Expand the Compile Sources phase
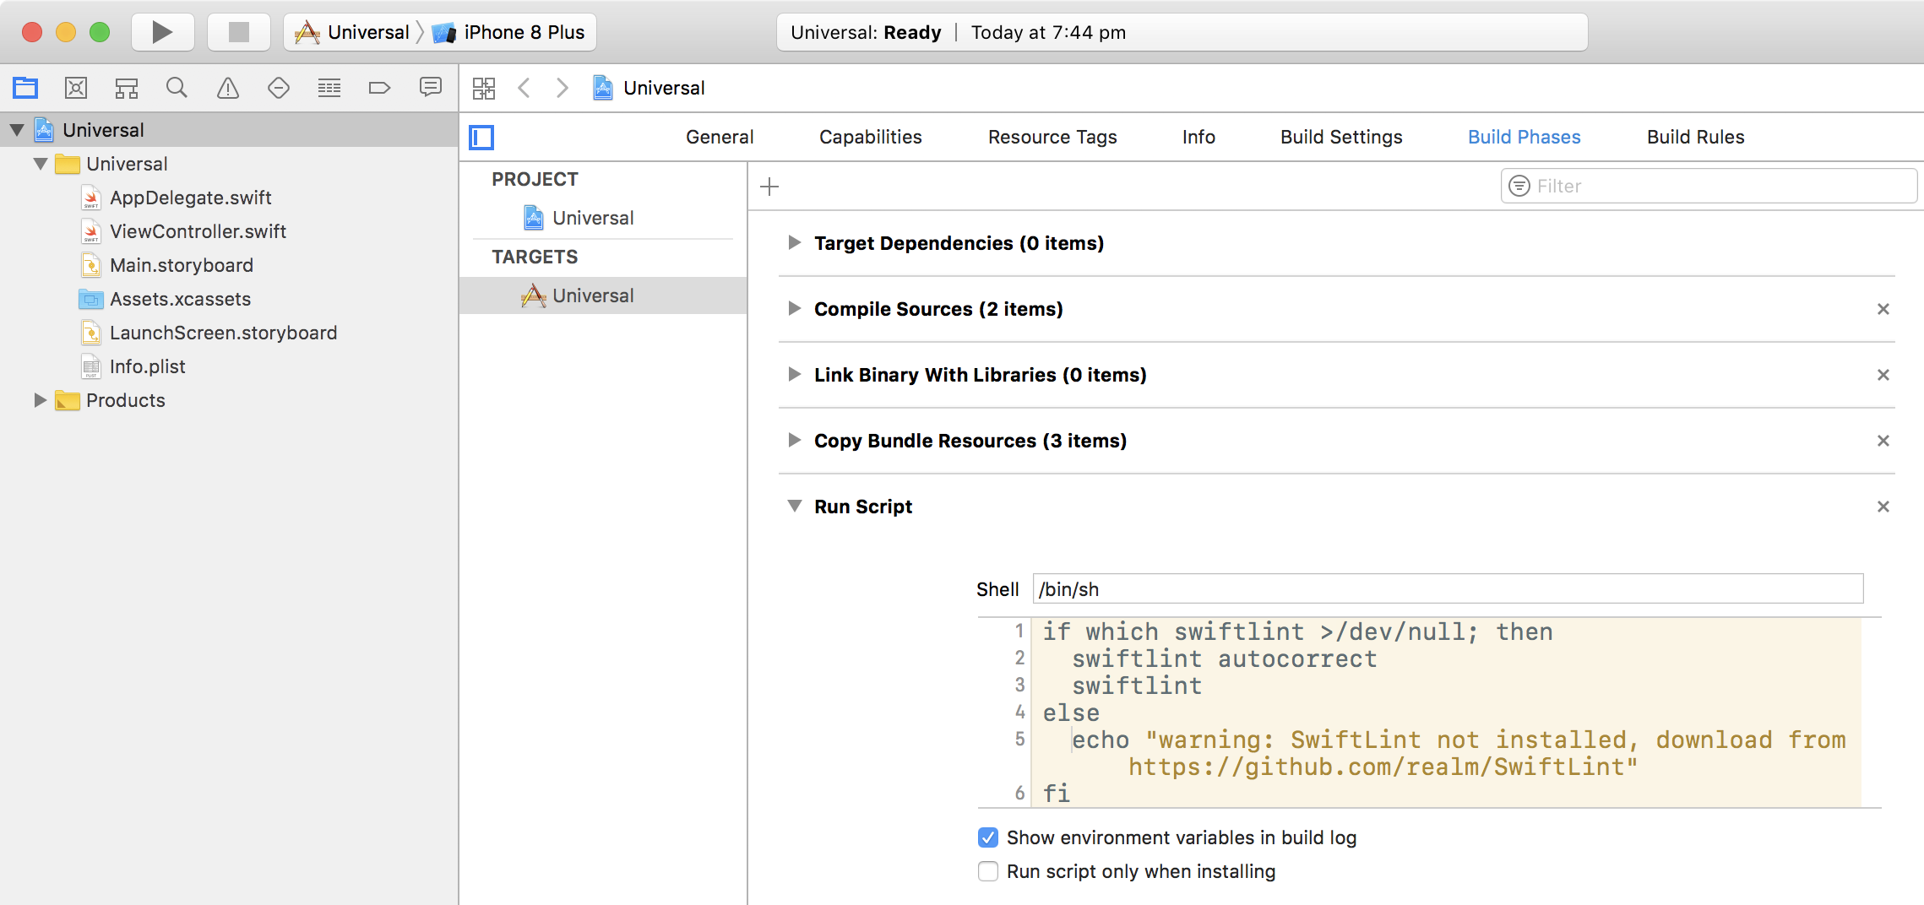The width and height of the screenshot is (1924, 905). 794,309
